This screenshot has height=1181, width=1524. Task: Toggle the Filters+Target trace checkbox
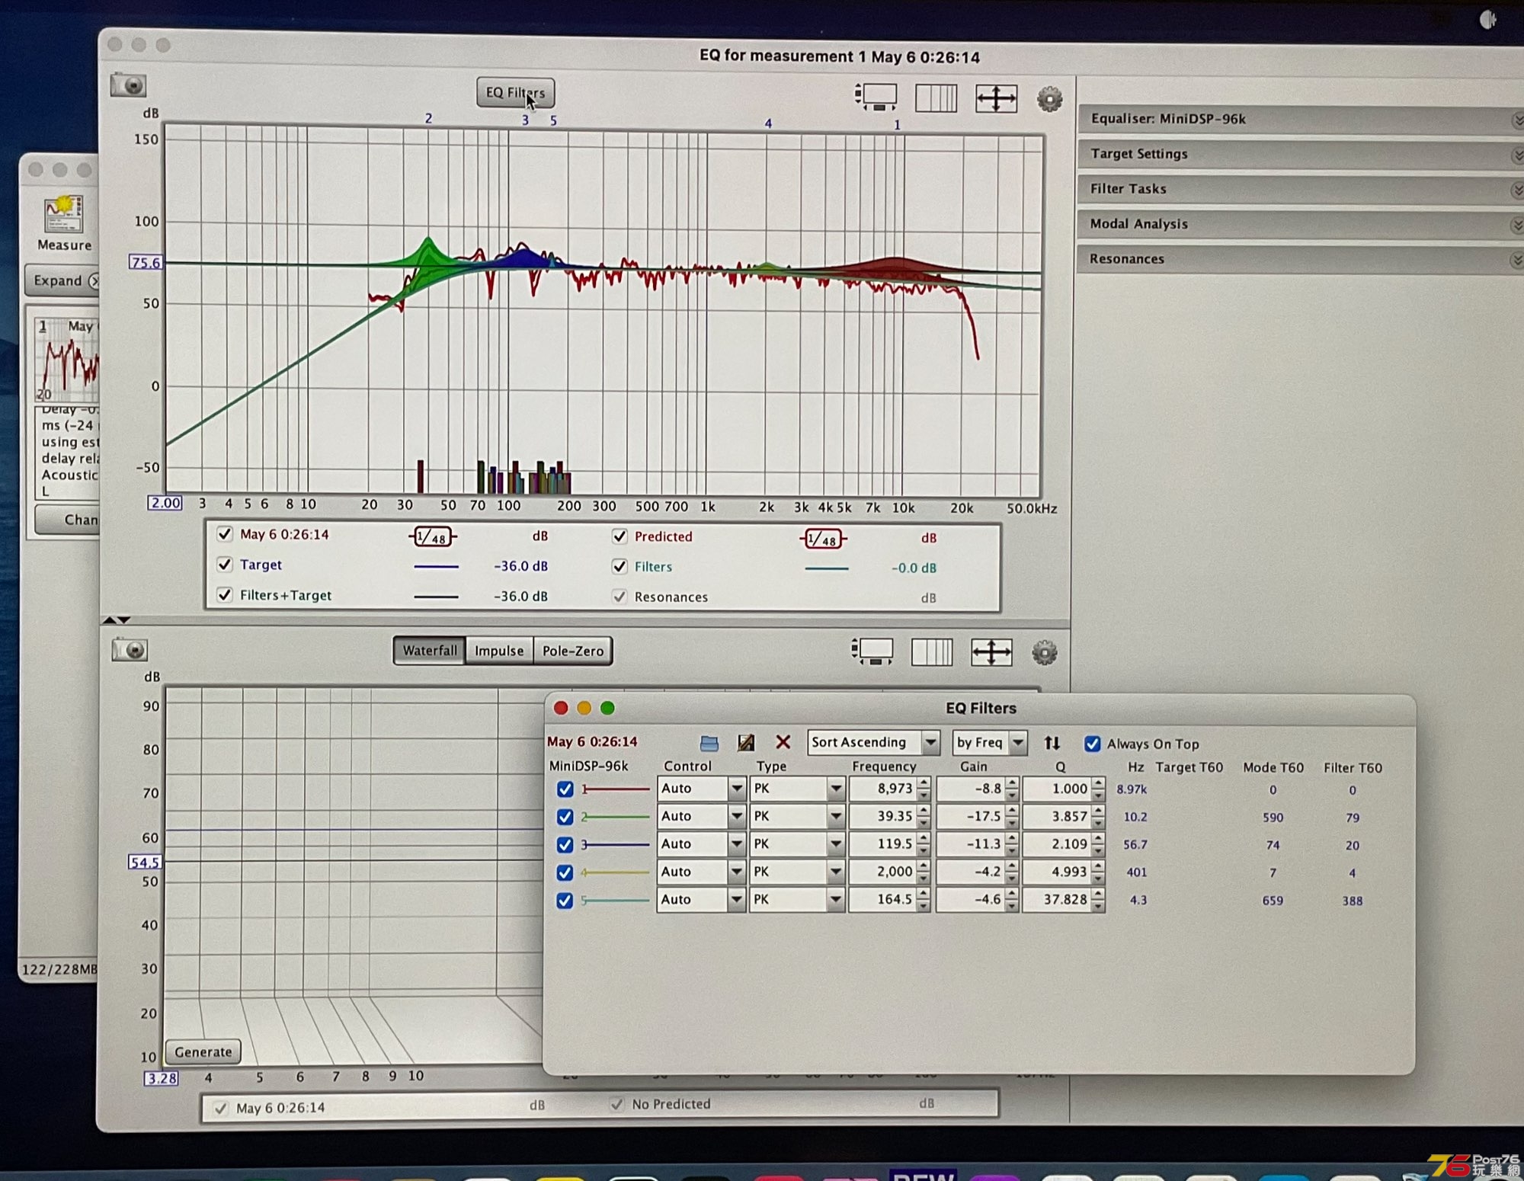(224, 594)
